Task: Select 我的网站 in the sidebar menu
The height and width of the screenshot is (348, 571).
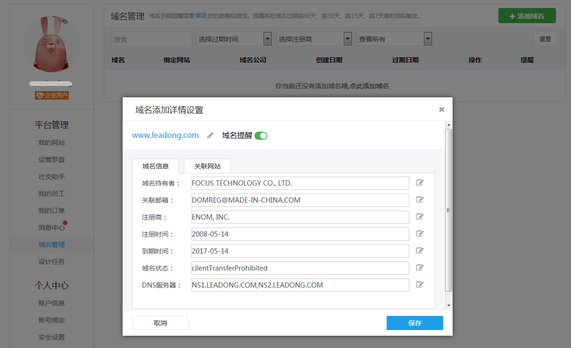Action: pos(51,143)
